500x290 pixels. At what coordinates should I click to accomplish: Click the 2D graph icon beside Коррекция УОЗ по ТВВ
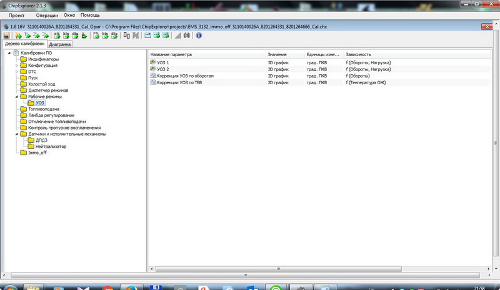(153, 82)
